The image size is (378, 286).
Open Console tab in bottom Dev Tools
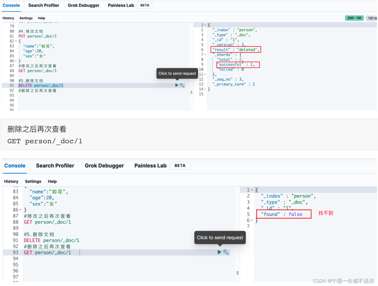point(15,166)
